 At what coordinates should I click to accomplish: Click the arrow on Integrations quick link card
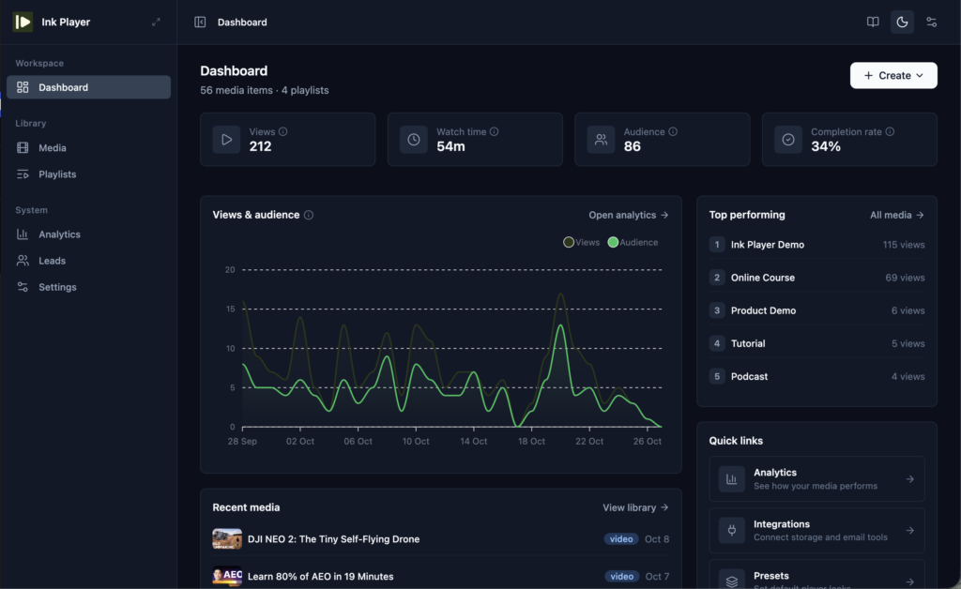pyautogui.click(x=910, y=531)
